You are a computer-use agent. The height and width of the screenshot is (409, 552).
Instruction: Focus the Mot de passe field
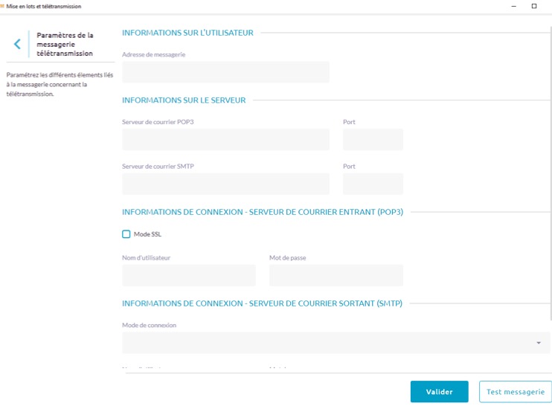(336, 275)
